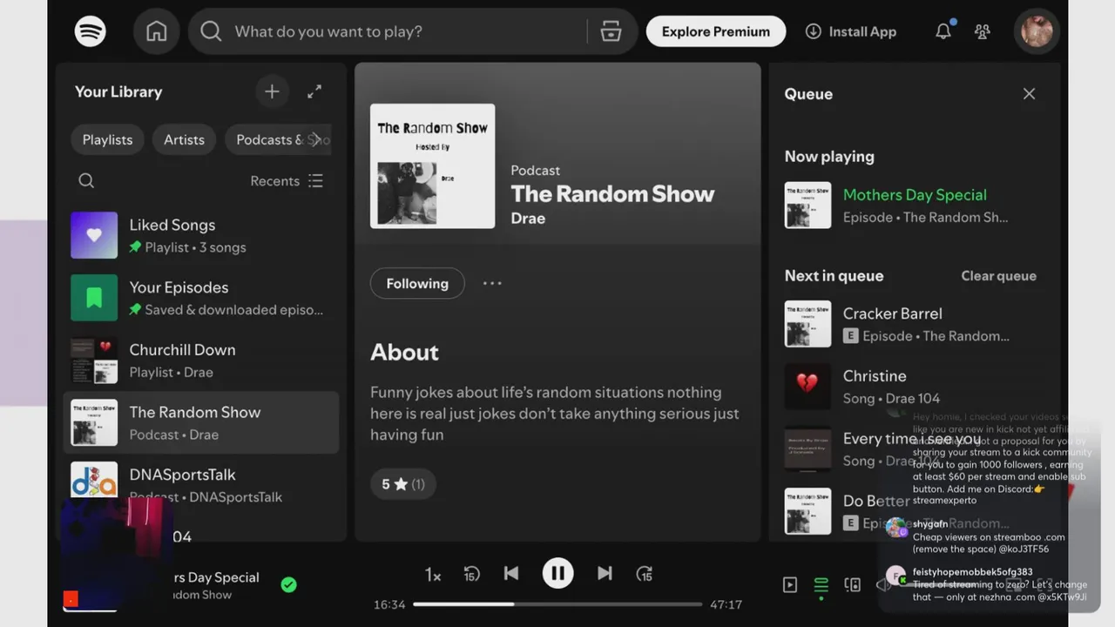
Task: Open Now Playing view icon
Action: 790,585
